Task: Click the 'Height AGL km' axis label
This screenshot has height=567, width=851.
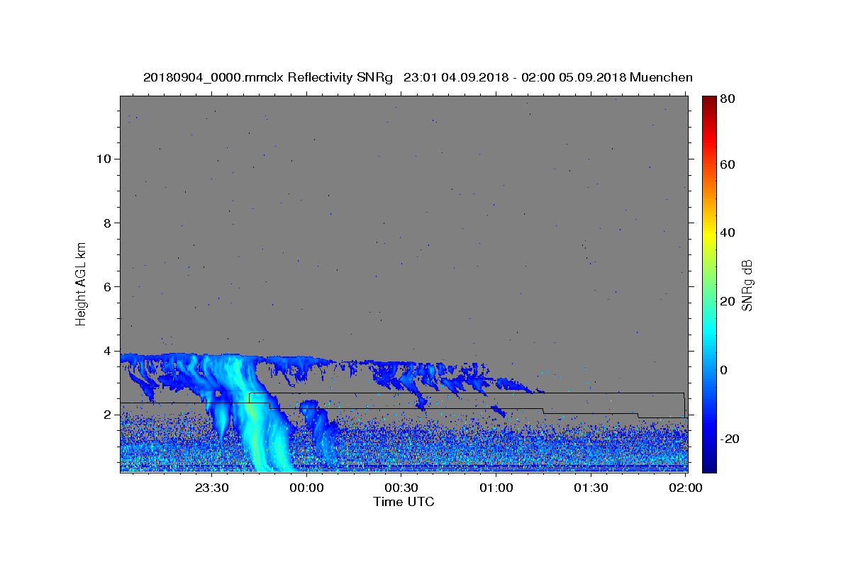Action: [81, 283]
